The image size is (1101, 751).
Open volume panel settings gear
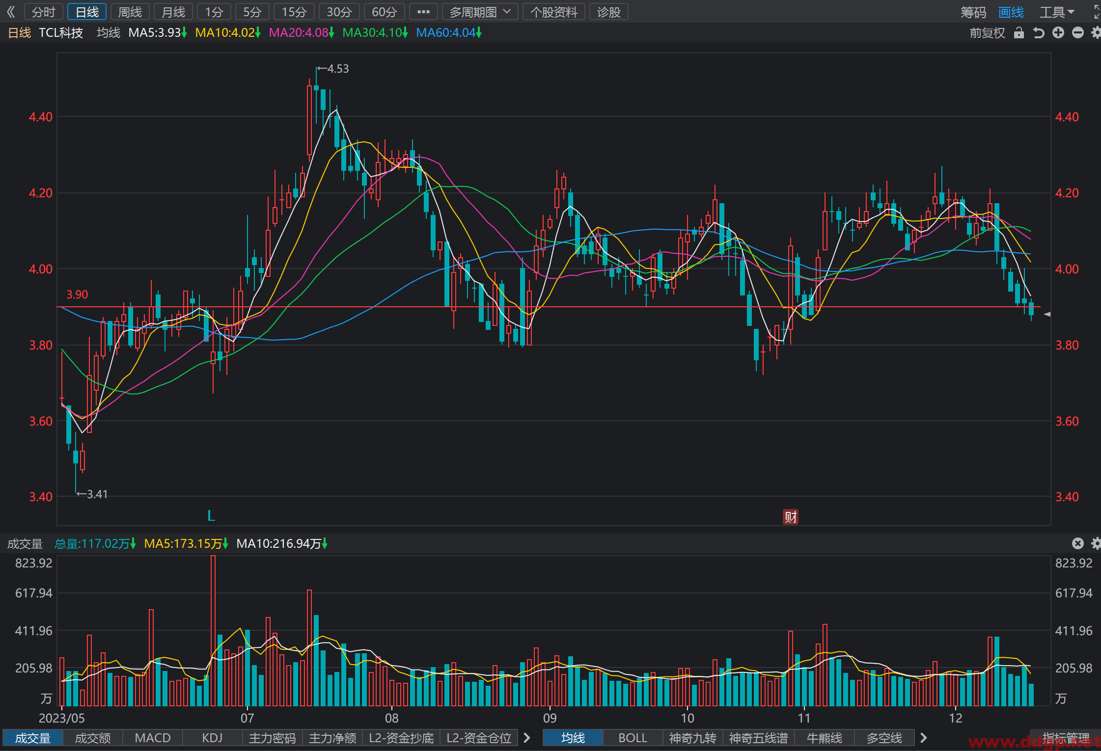point(1096,543)
